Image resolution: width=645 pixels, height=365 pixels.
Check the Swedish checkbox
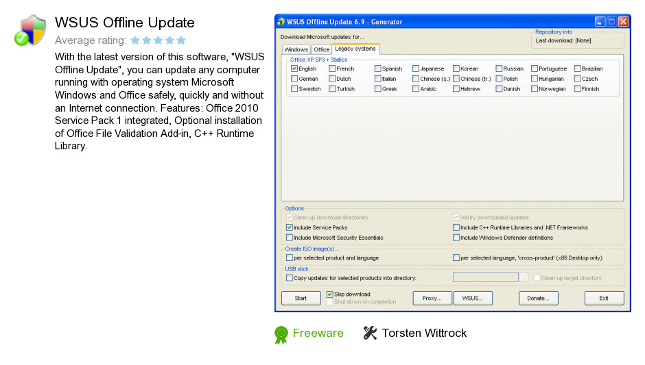(x=294, y=88)
